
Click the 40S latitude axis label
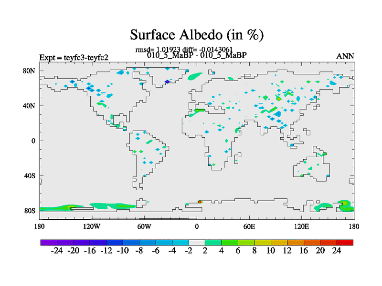click(x=30, y=176)
